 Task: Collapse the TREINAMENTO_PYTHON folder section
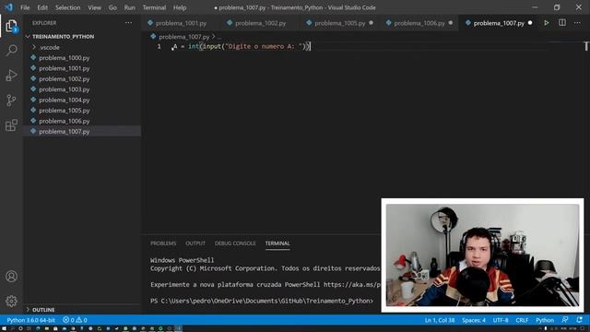tap(64, 37)
